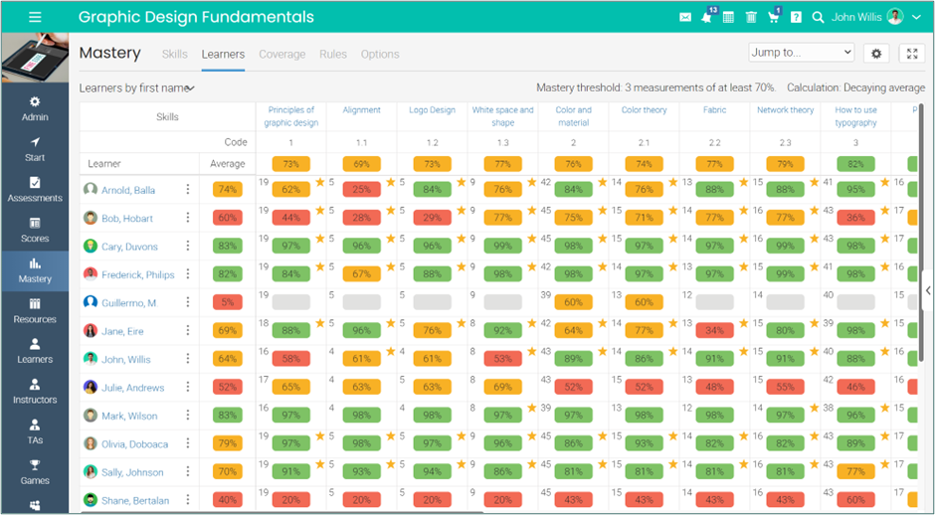The height and width of the screenshot is (515, 935).
Task: Click Bob's 36% typography score
Action: point(855,218)
